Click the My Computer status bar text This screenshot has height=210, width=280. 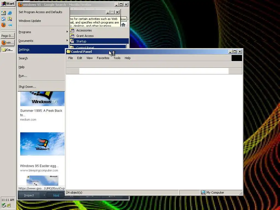click(x=215, y=192)
